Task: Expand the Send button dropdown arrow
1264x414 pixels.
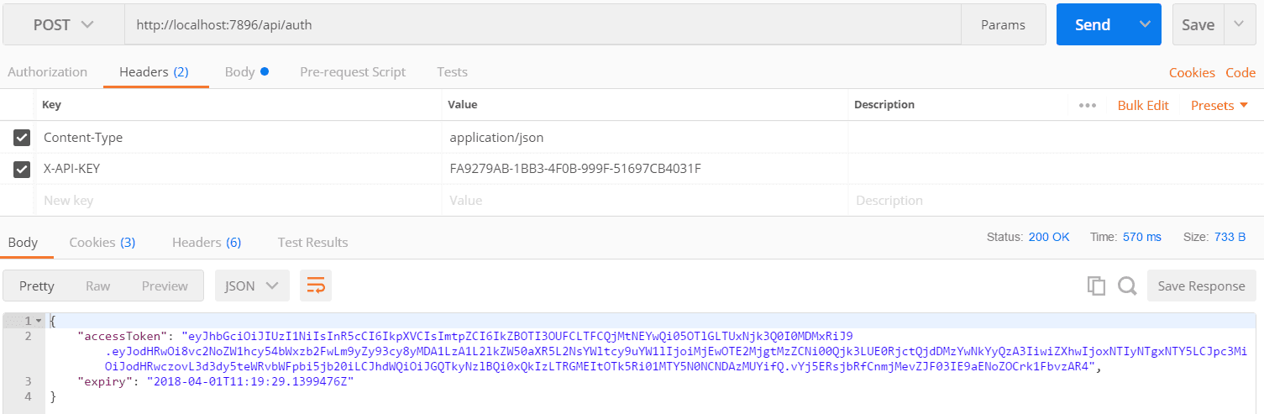Action: click(x=1145, y=25)
